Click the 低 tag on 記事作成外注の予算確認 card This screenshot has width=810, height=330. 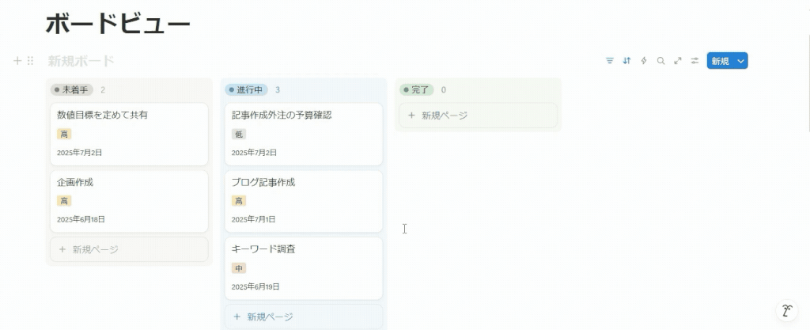click(x=239, y=135)
